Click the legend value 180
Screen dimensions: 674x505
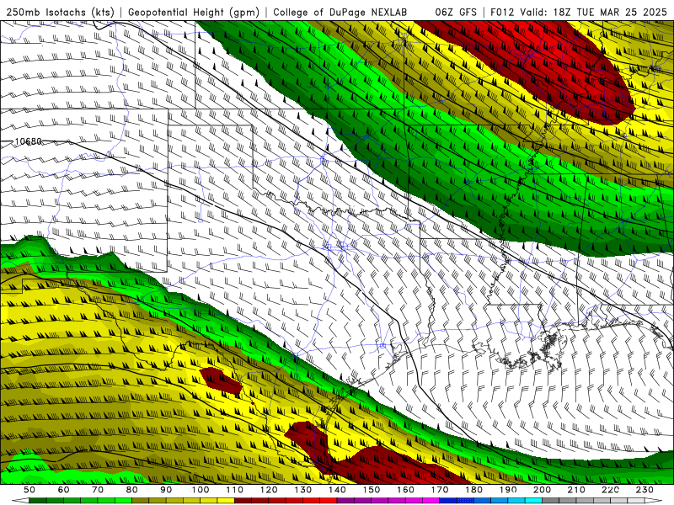473,490
